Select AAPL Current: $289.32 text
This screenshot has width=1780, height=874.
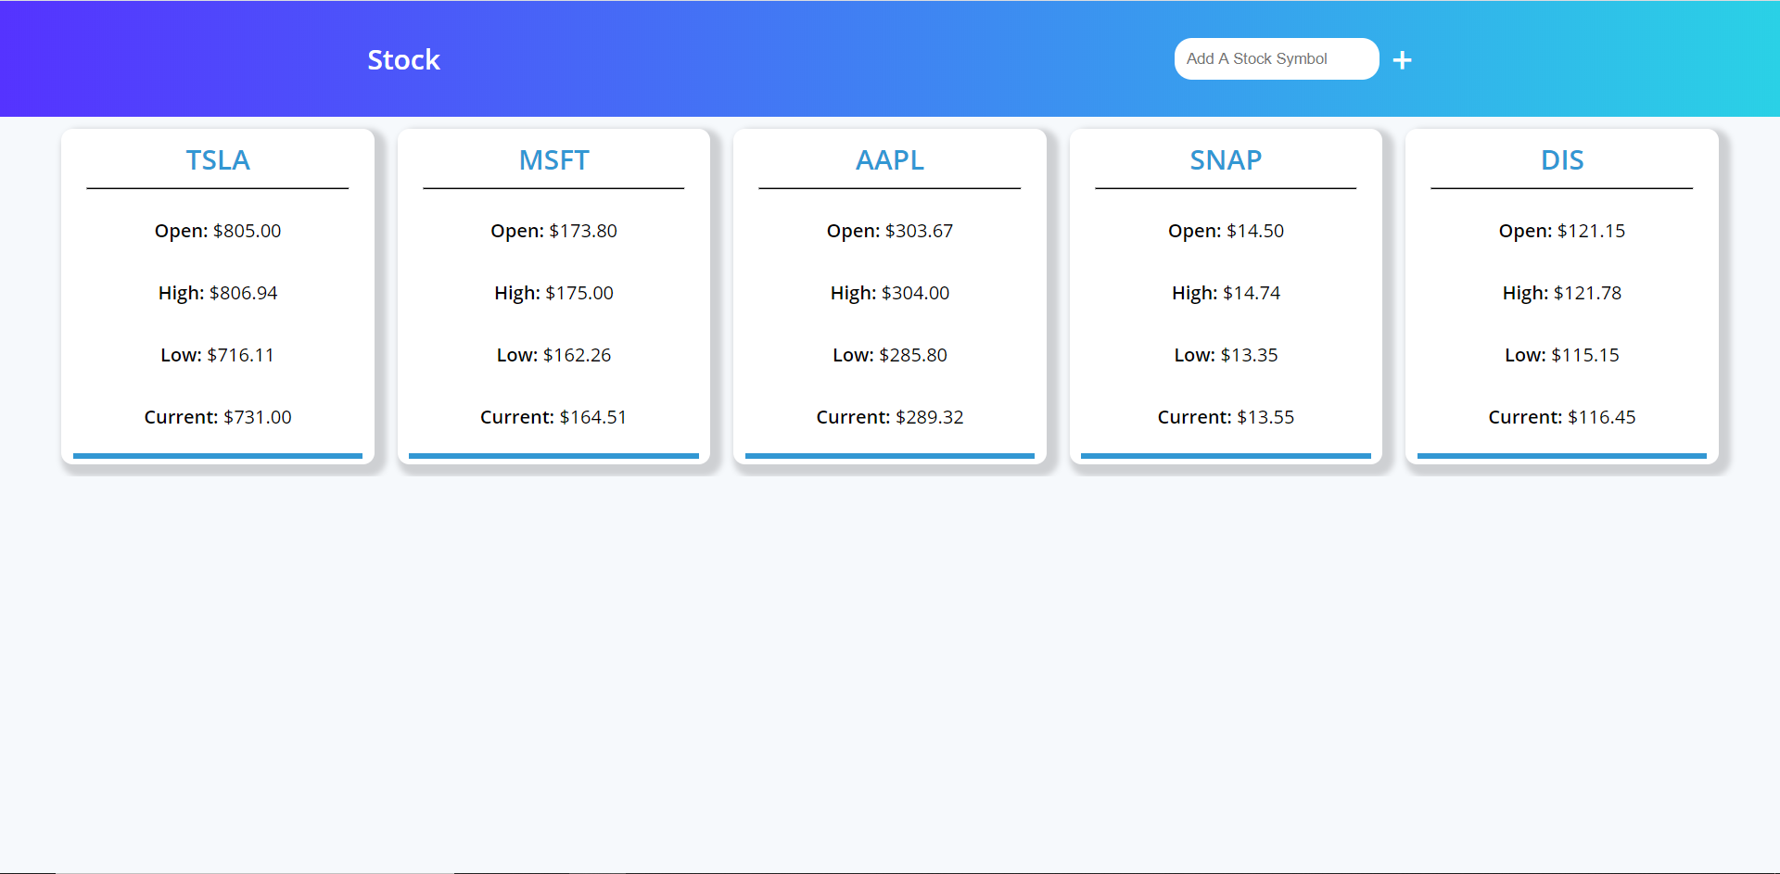click(890, 417)
